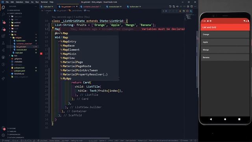Click Prettier in the status bar
This screenshot has height=142, width=252.
pyautogui.click(x=184, y=140)
